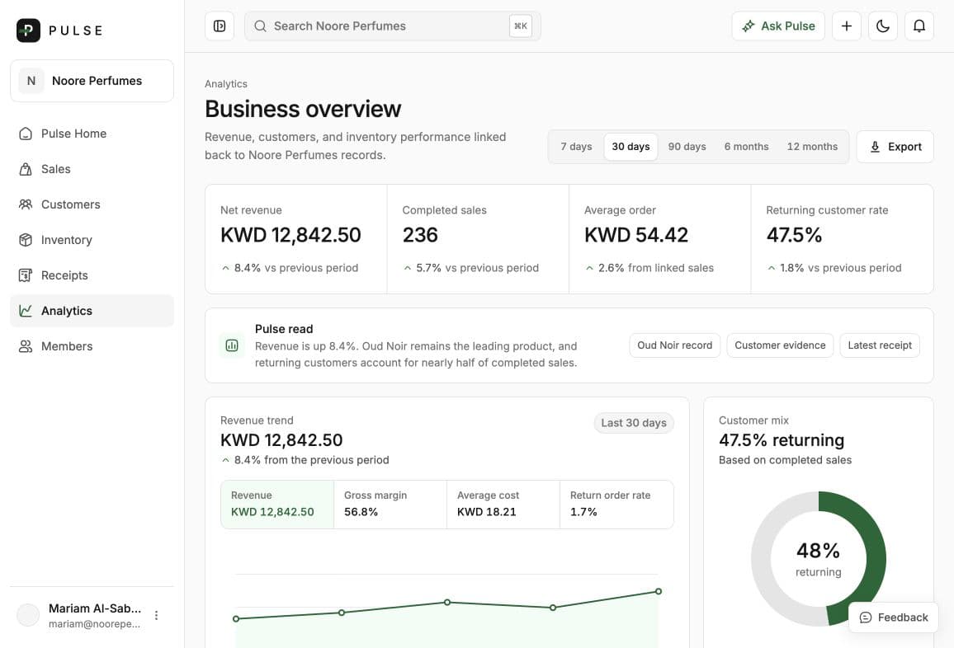Open Ask Pulse assistant
The image size is (954, 648).
coord(778,26)
